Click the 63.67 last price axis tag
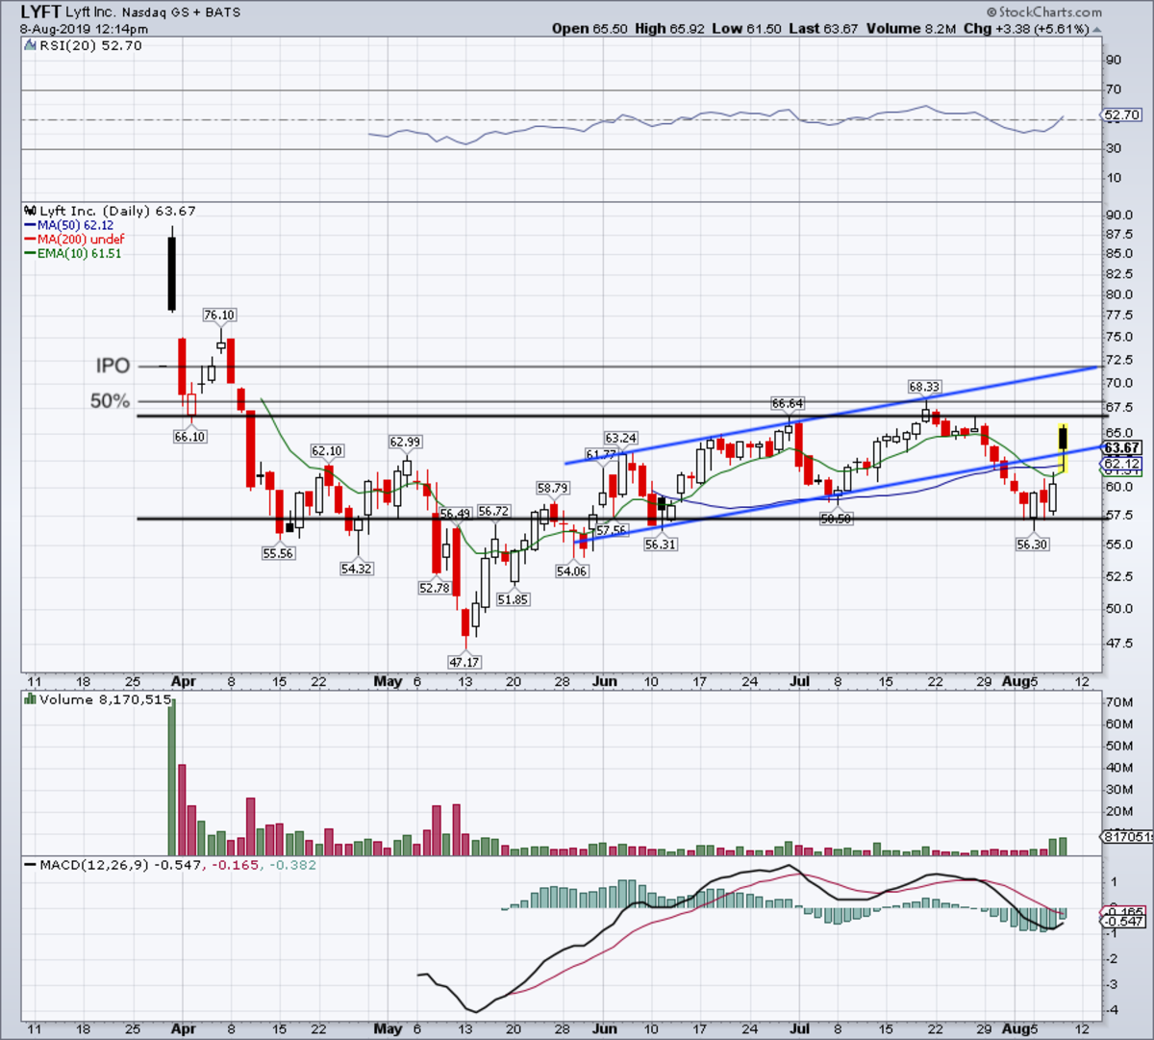The image size is (1154, 1040). point(1121,448)
